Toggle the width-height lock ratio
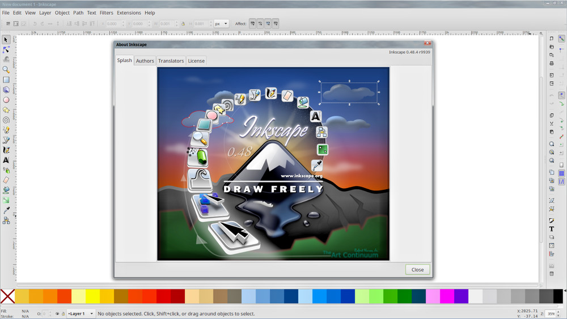Screen dimensions: 567x319 tap(183, 24)
